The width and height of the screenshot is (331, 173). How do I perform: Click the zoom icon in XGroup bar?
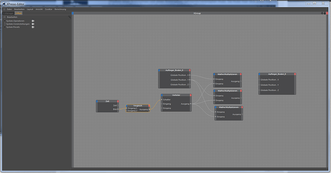point(325,13)
